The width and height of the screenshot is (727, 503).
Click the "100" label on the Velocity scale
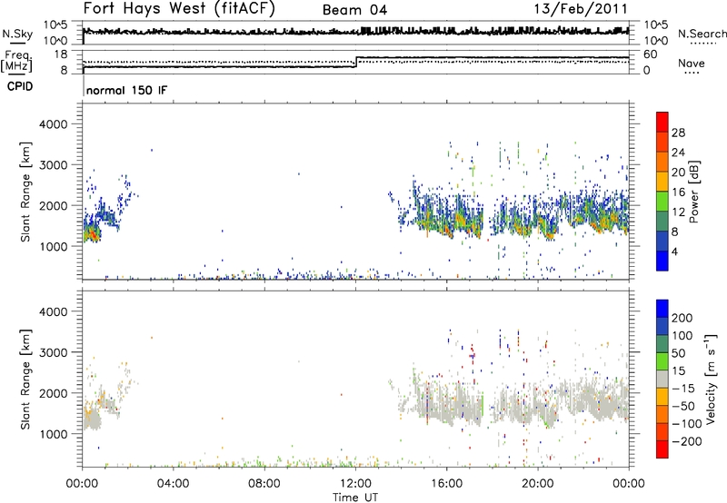point(682,335)
